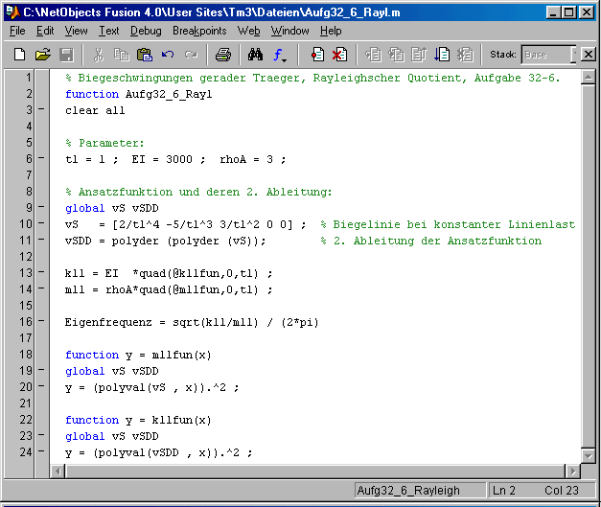Click 'EI = 3000' on line 6
Viewport: 601px width, 507px height.
tap(162, 159)
